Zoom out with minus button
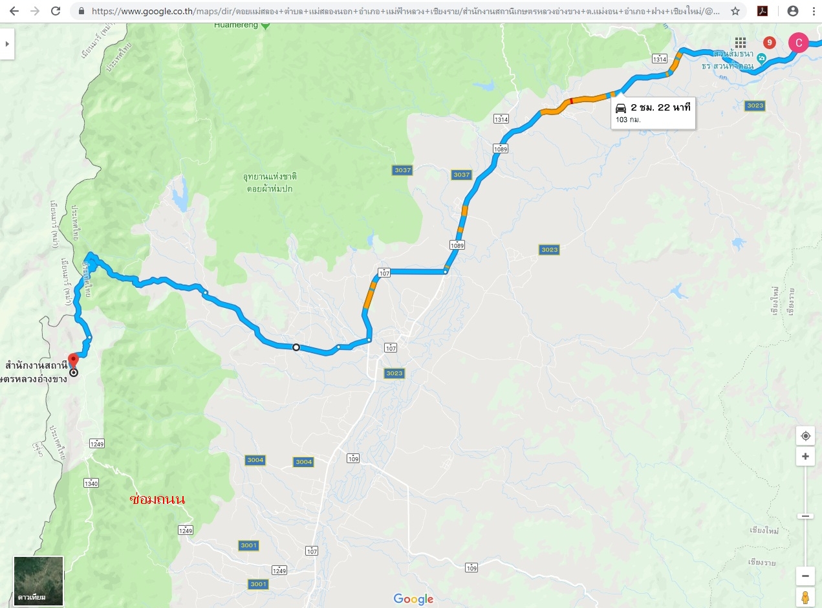The width and height of the screenshot is (822, 608). [x=805, y=576]
